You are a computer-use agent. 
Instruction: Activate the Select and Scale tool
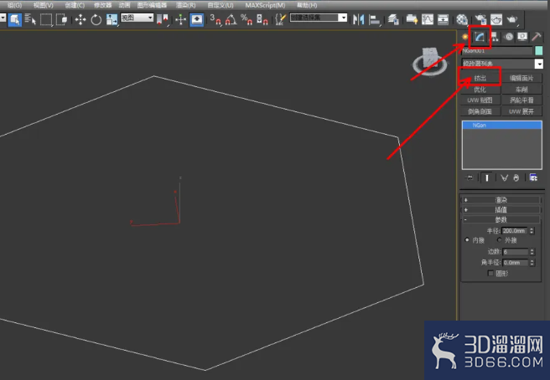pyautogui.click(x=112, y=19)
